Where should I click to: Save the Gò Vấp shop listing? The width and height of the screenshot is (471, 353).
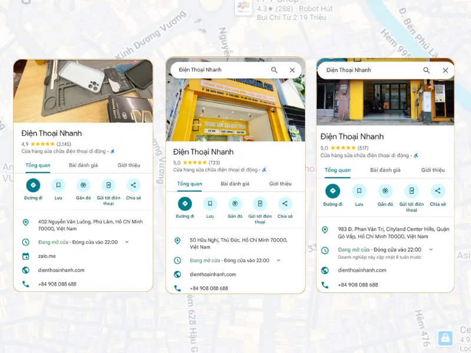tap(359, 191)
